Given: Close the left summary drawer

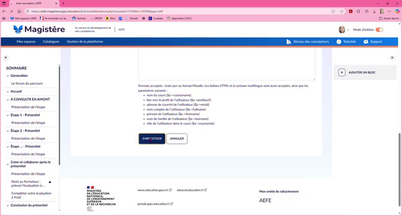Looking at the screenshot, I should pyautogui.click(x=6, y=58).
